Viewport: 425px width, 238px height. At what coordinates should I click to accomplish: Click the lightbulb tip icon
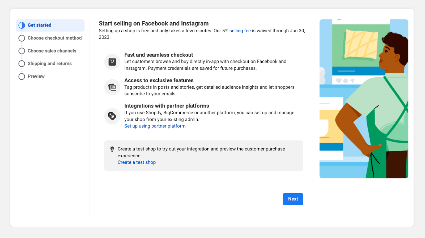point(112,149)
